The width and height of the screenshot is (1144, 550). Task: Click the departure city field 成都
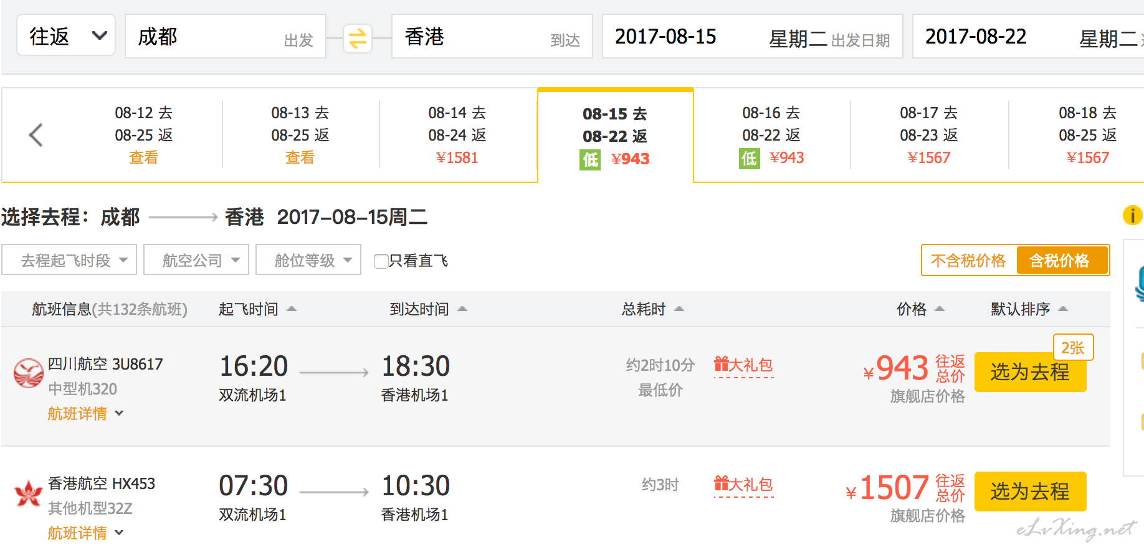(225, 36)
